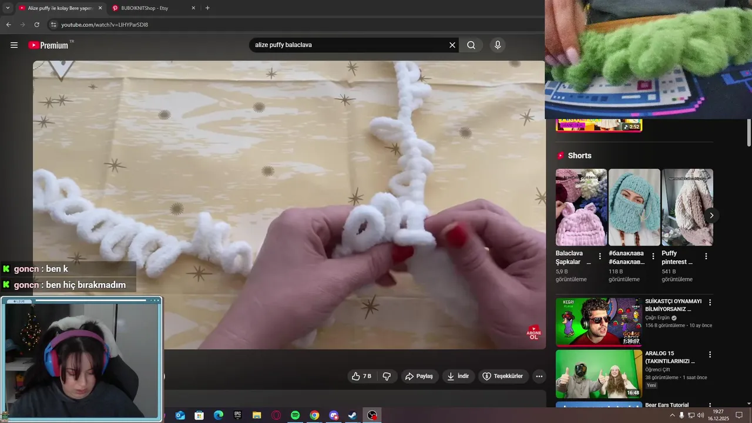
Task: Open options menu for Puffy pinterest short
Action: click(706, 256)
